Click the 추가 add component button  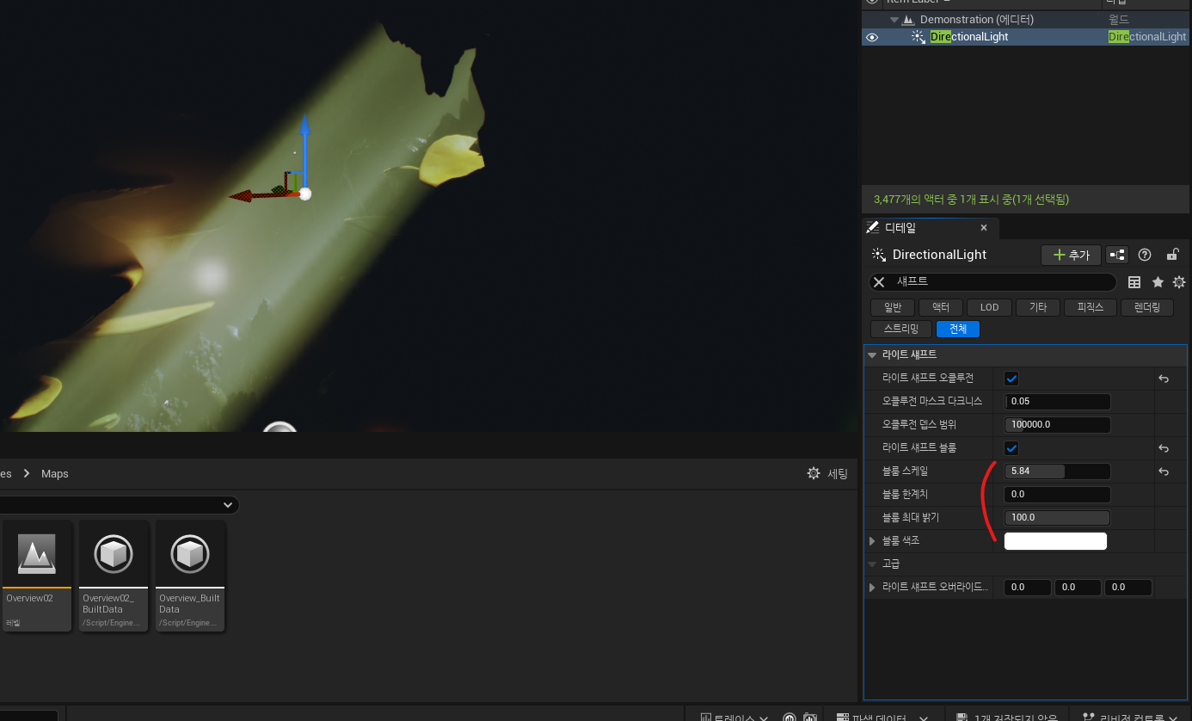pos(1071,255)
